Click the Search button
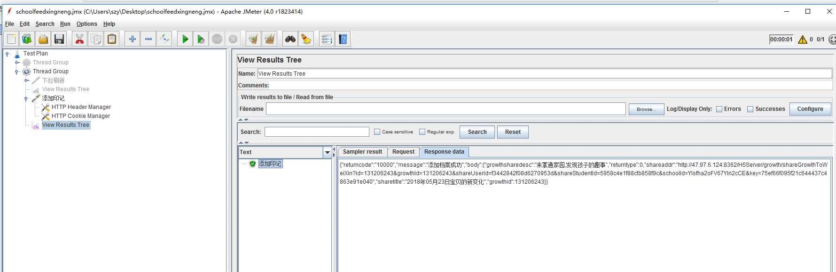Screen dimensions: 836x272 [x=477, y=132]
